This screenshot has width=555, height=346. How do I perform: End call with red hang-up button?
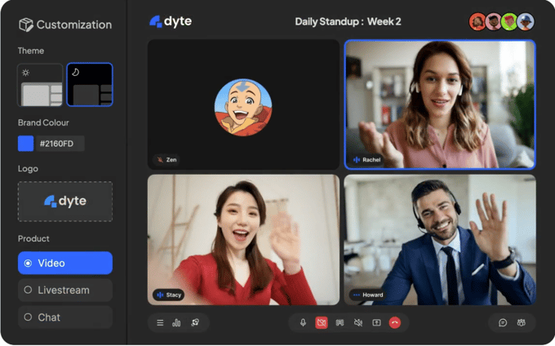point(395,322)
